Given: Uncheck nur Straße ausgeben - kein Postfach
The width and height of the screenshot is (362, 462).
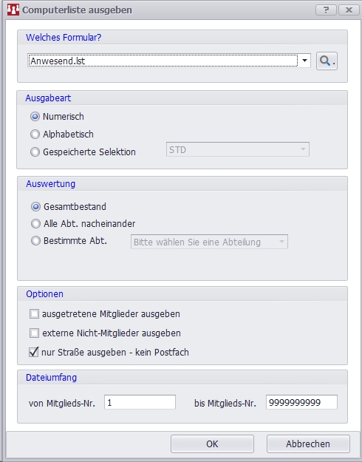Looking at the screenshot, I should [34, 352].
